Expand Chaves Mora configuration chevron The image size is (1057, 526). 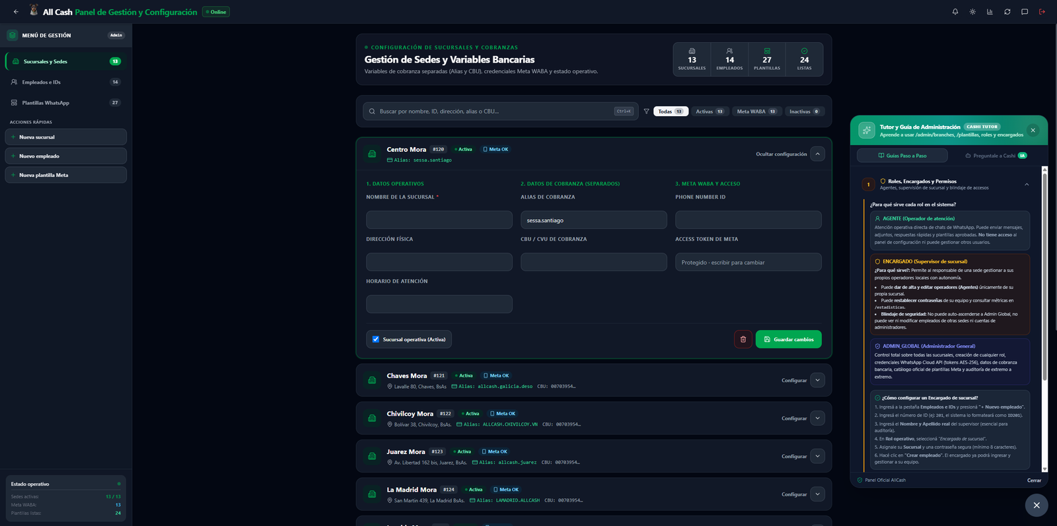pos(817,380)
